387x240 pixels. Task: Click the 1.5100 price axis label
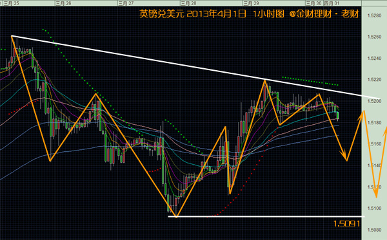[x=374, y=208]
